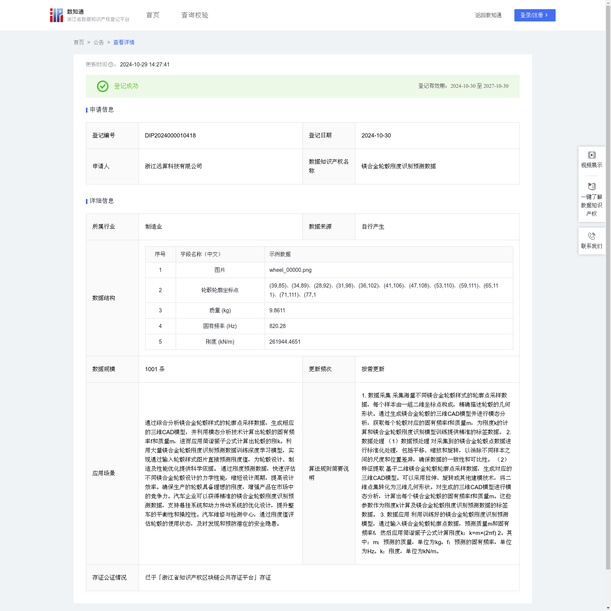Image resolution: width=611 pixels, height=611 pixels.
Task: Click the 按需更新 frequency value
Action: 373,369
